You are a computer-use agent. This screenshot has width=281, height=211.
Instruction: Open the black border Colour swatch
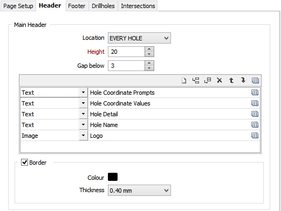(x=113, y=177)
